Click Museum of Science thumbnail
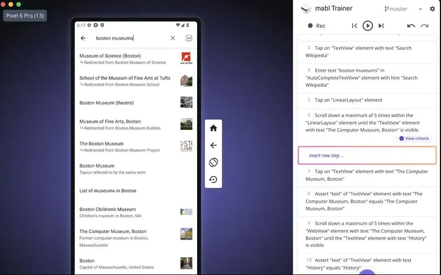 tap(186, 59)
